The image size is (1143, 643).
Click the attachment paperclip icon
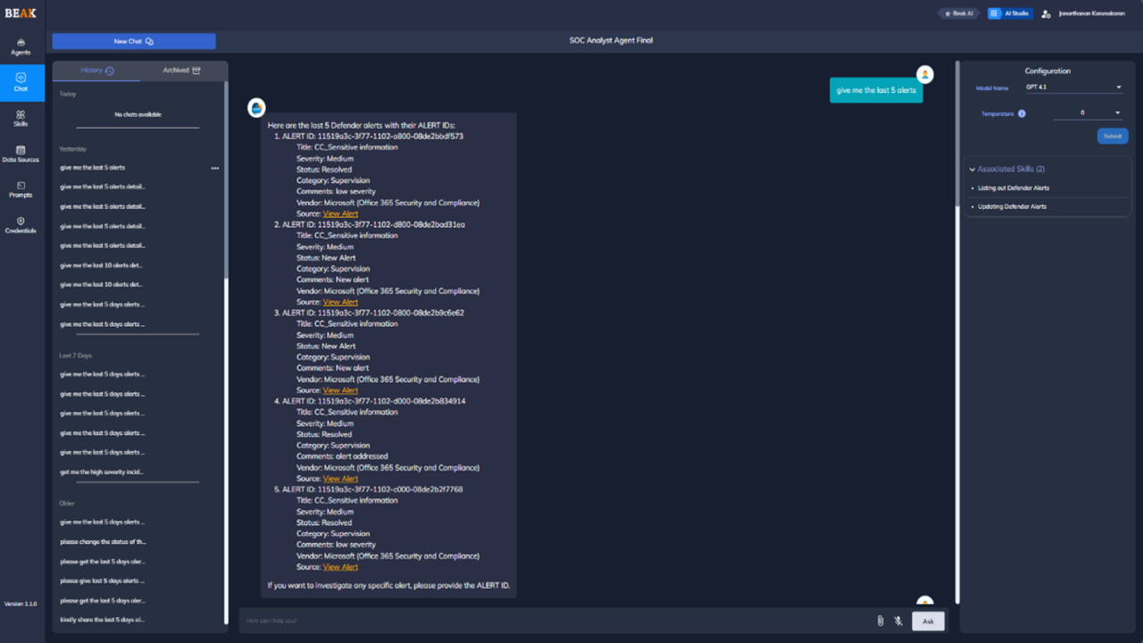click(x=880, y=621)
